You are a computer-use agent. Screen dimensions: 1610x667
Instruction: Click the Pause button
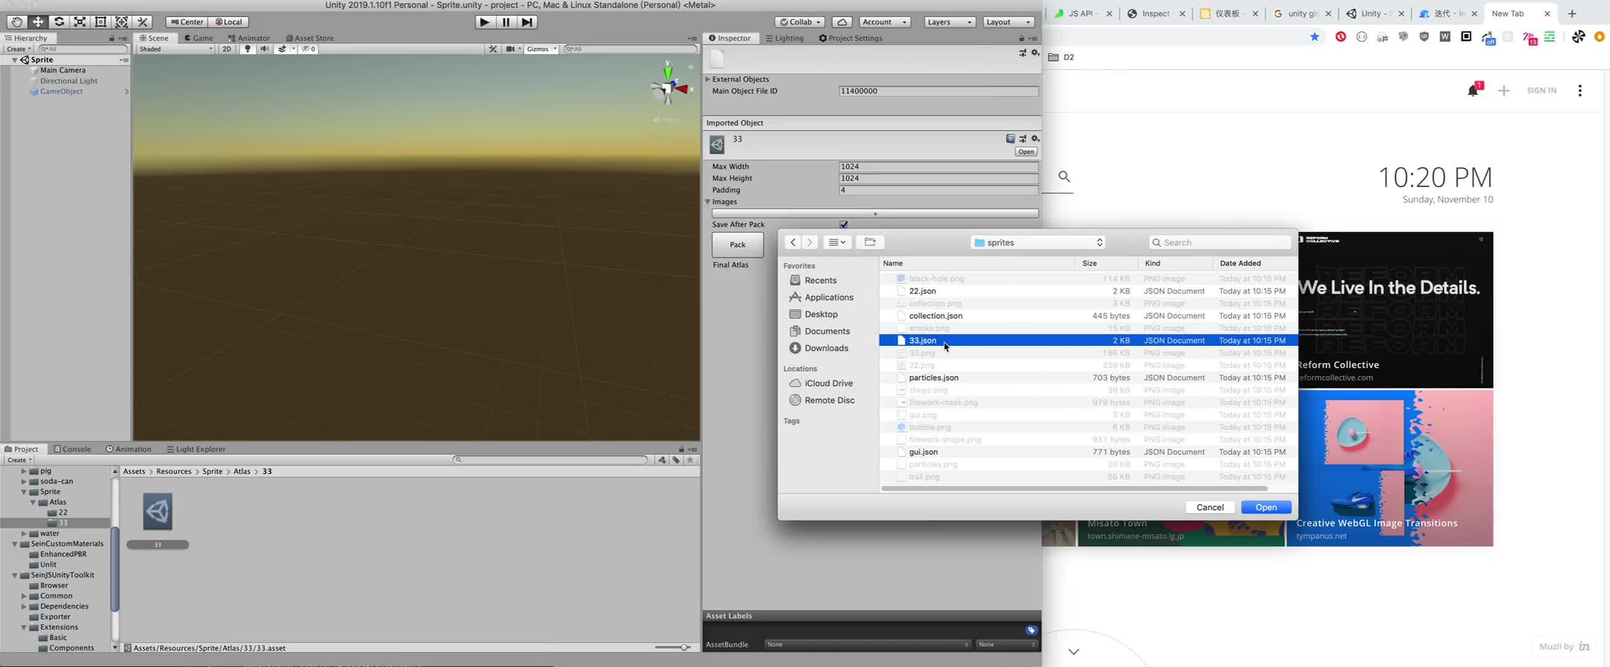(506, 22)
